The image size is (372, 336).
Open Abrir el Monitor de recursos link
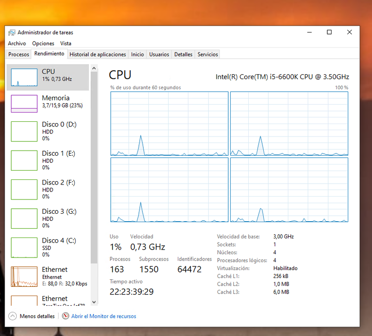click(104, 316)
